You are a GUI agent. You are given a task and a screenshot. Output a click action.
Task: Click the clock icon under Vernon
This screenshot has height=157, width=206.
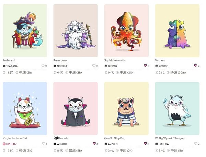click(168, 72)
